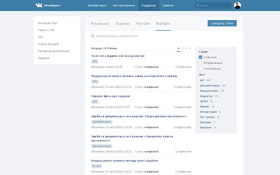This screenshot has width=280, height=175.
Task: Filter by the Документация tag in Теги
Action: 210,86
